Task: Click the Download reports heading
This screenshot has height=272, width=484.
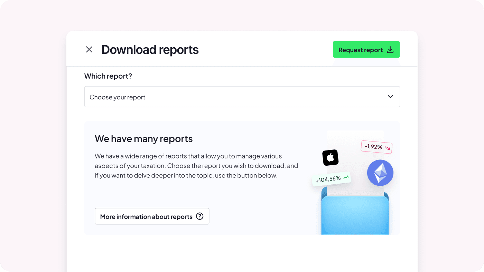Action: coord(150,49)
